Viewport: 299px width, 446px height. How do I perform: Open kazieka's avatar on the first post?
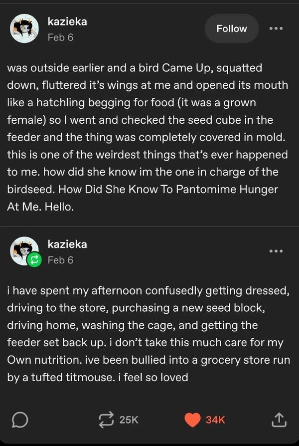[x=24, y=28]
